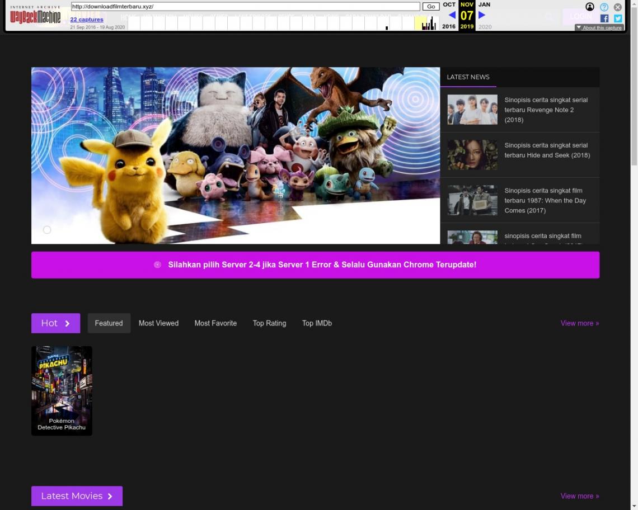The image size is (638, 510).
Task: Click the Go button in Wayback toolbar
Action: point(431,7)
